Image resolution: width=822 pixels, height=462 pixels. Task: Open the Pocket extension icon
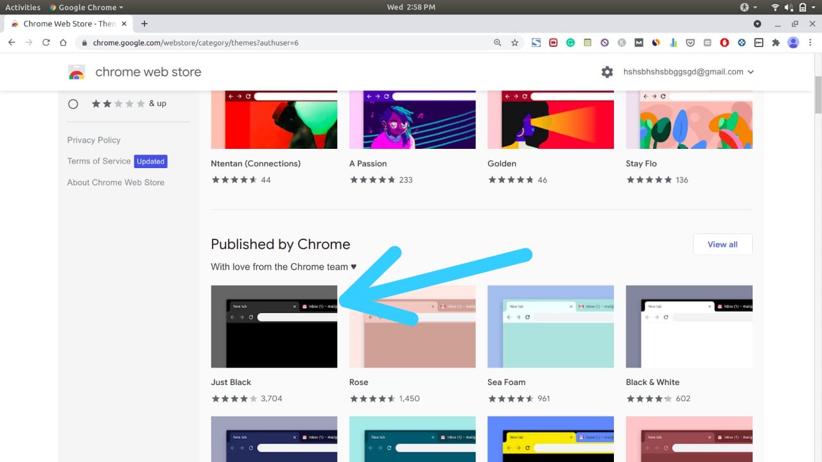[x=690, y=42]
